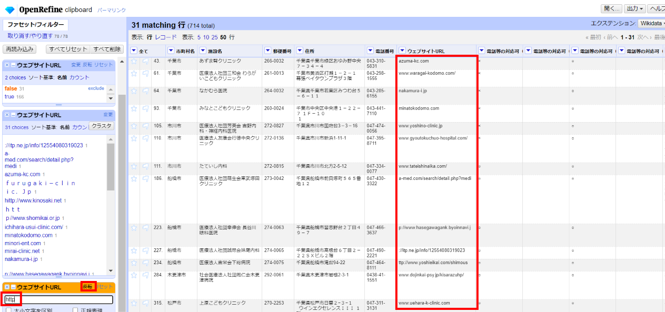Switch to the ファセット/フィルター tab
This screenshot has width=665, height=312.
[36, 25]
